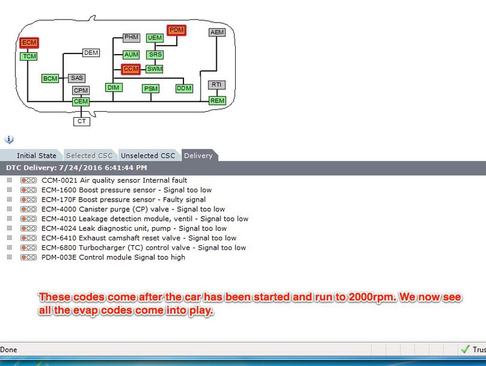Click status indicator for ECM-1600 code

pos(29,190)
